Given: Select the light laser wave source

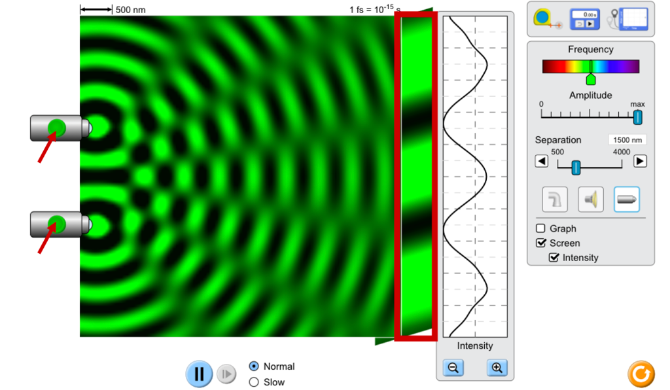Looking at the screenshot, I should point(626,199).
